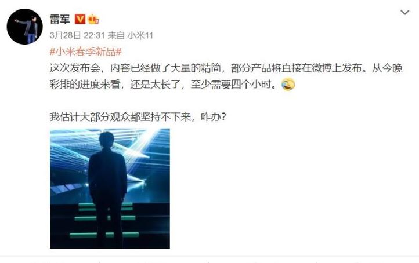Open the 雷军 username link
The height and width of the screenshot is (263, 419).
pos(60,19)
